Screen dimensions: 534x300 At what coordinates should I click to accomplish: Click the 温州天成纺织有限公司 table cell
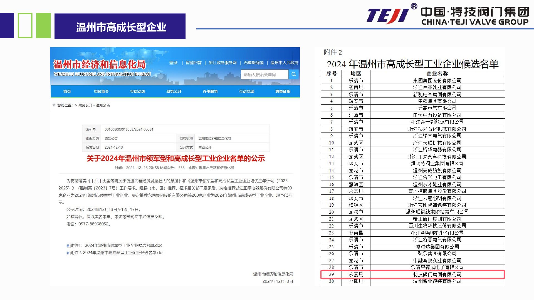pyautogui.click(x=437, y=171)
